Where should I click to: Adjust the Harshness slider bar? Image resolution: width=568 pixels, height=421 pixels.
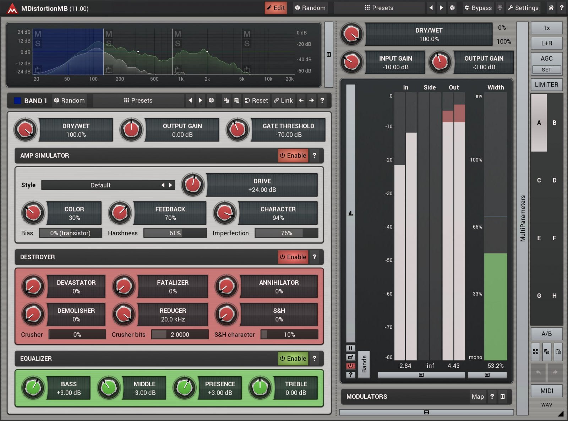tap(175, 233)
